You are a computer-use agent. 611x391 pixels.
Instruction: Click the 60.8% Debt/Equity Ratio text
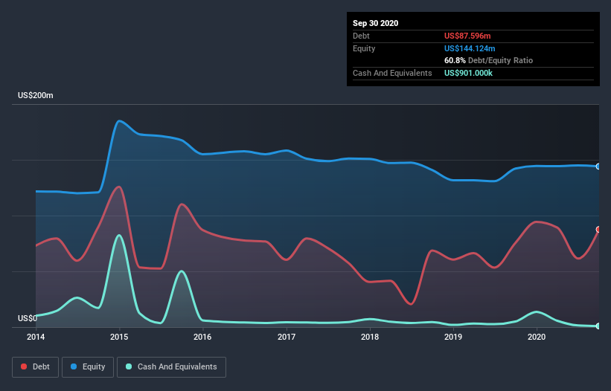click(x=488, y=60)
